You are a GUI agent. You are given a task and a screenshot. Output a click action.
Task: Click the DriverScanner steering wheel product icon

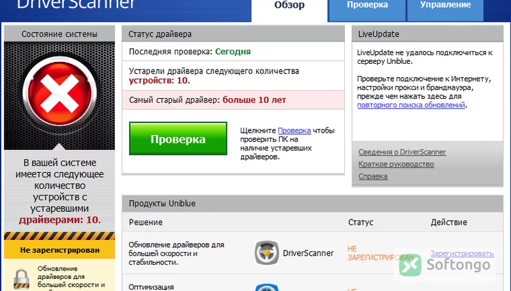[266, 253]
